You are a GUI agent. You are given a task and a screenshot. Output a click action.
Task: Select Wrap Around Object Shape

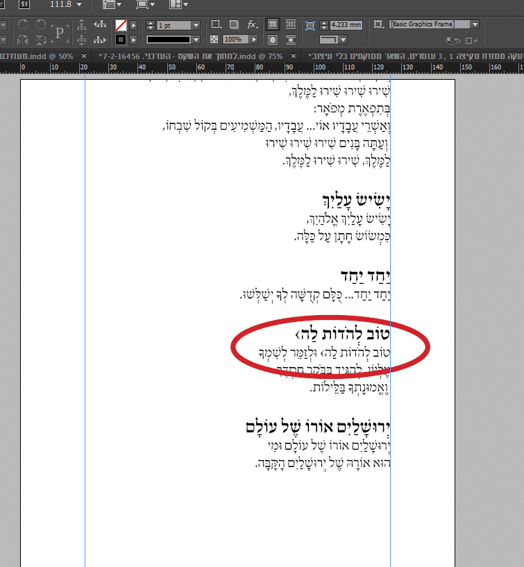click(x=273, y=40)
